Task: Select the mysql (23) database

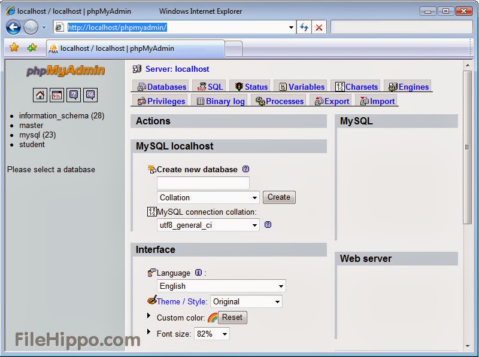Action: 38,135
